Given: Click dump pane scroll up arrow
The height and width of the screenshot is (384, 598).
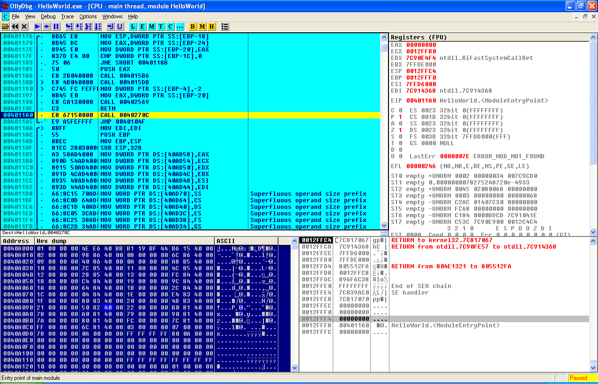Looking at the screenshot, I should point(294,241).
